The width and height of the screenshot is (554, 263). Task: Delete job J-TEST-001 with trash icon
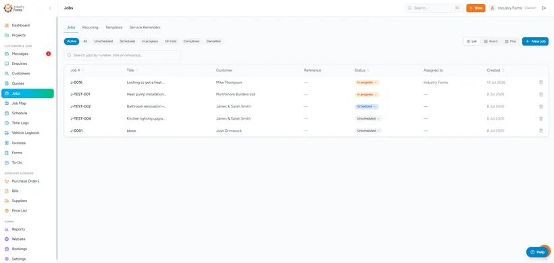(x=540, y=95)
